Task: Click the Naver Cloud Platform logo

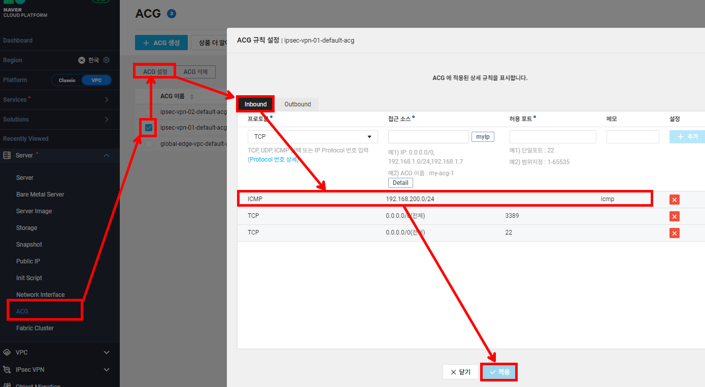Action: point(25,9)
